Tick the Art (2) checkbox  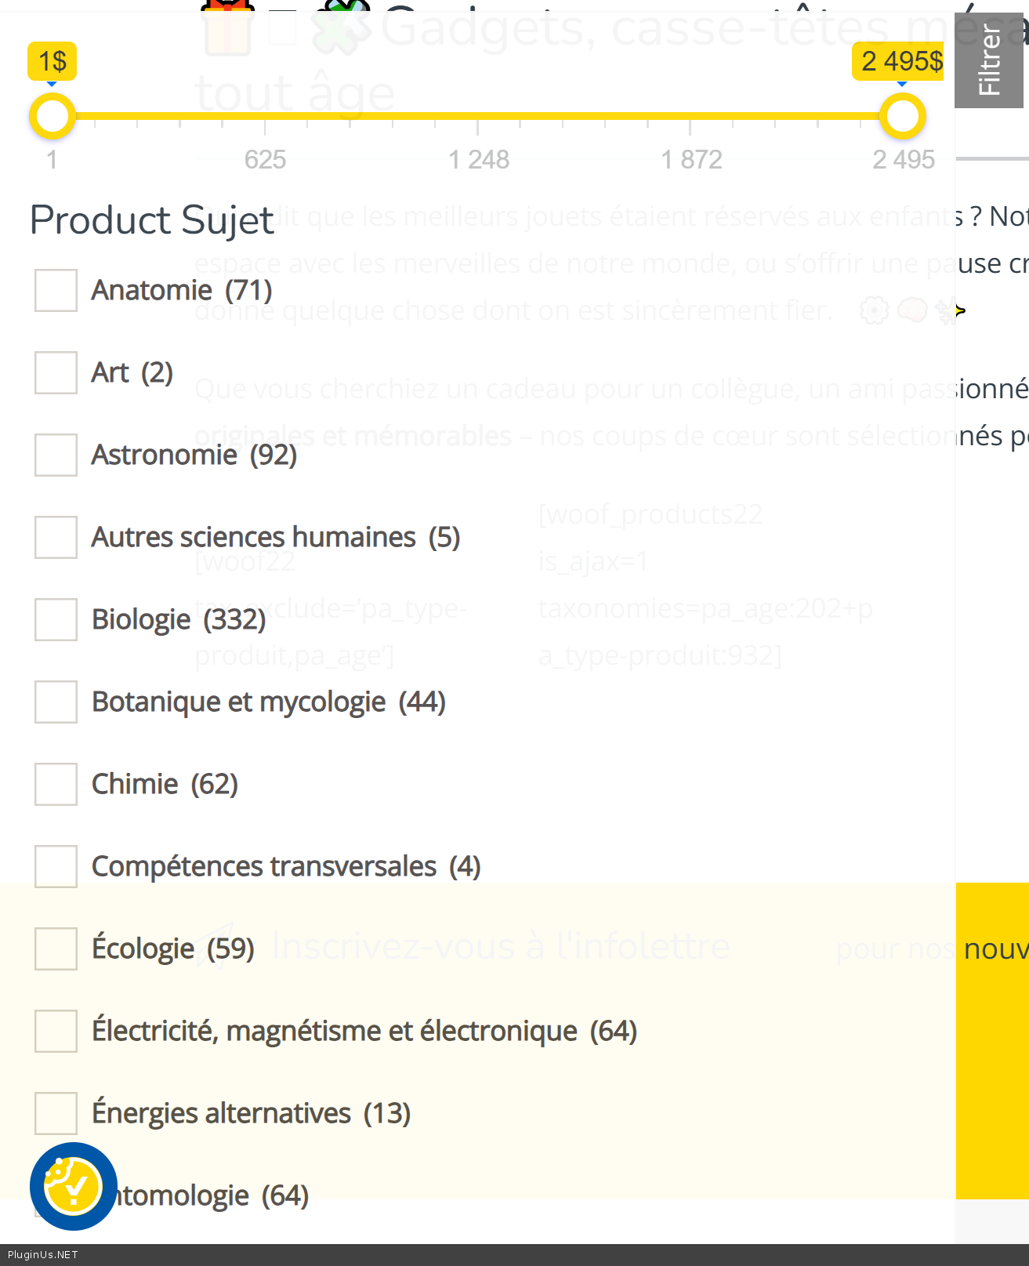[56, 372]
